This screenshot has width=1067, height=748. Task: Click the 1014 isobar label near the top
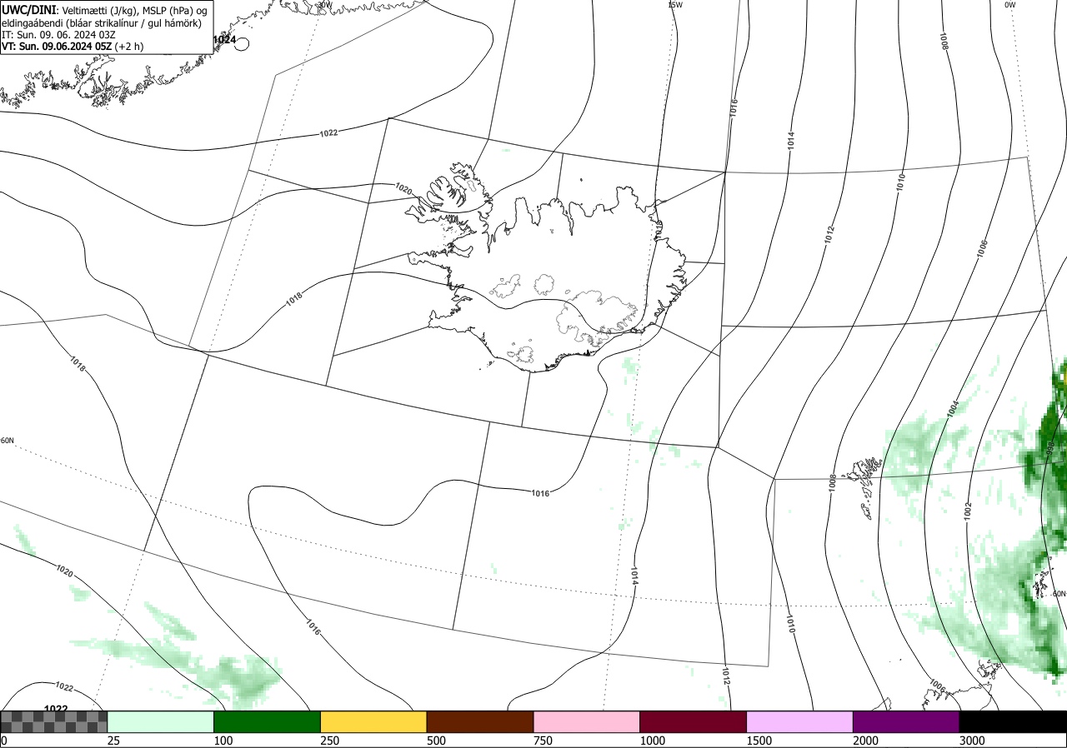pyautogui.click(x=790, y=141)
